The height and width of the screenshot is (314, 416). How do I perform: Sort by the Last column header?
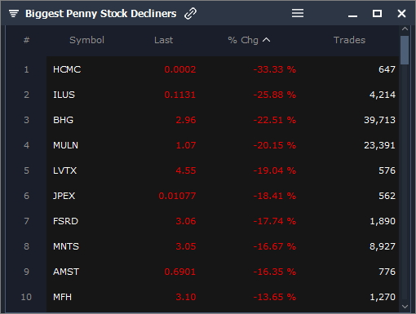(x=163, y=40)
